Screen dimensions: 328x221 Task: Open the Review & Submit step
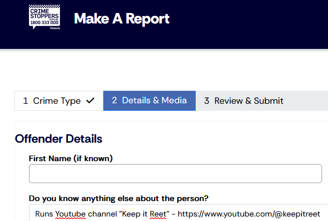click(244, 101)
